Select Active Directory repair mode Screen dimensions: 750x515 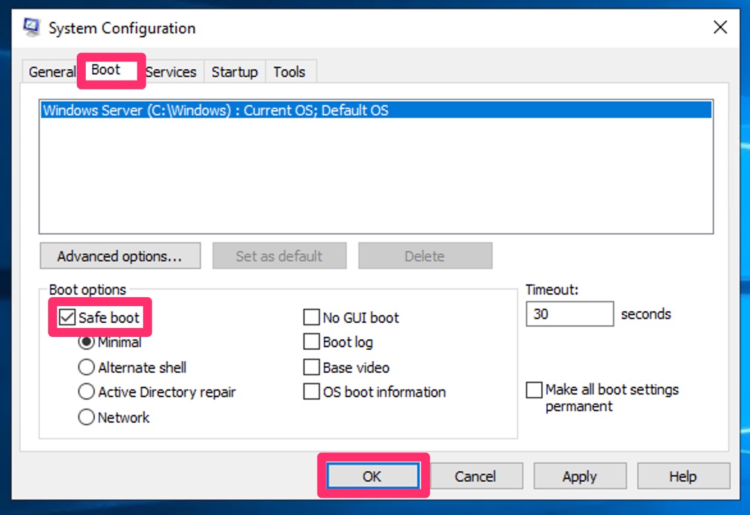86,392
